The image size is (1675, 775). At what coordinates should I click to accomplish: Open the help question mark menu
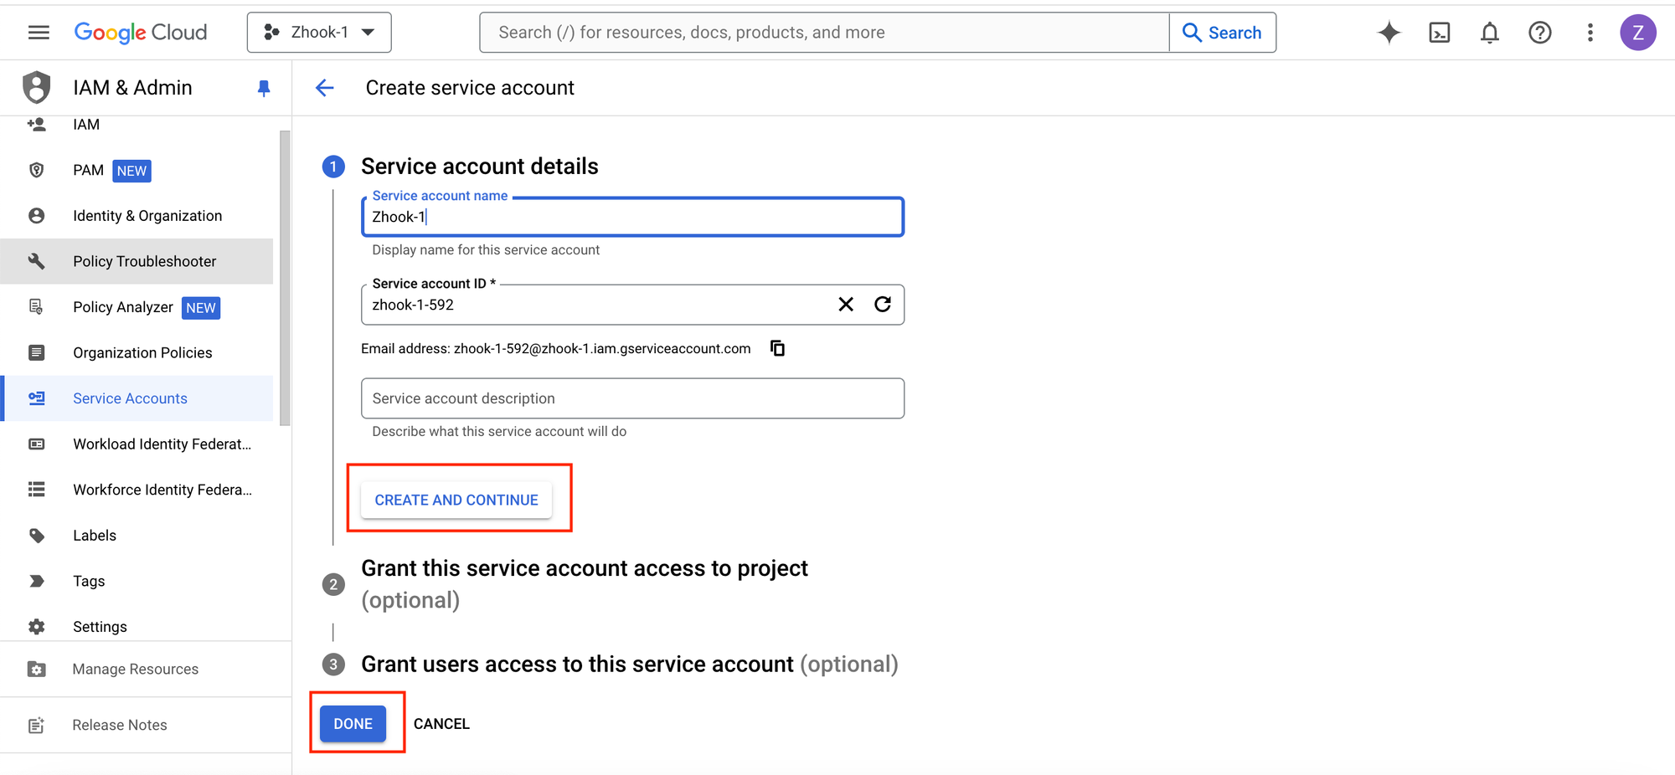point(1539,33)
